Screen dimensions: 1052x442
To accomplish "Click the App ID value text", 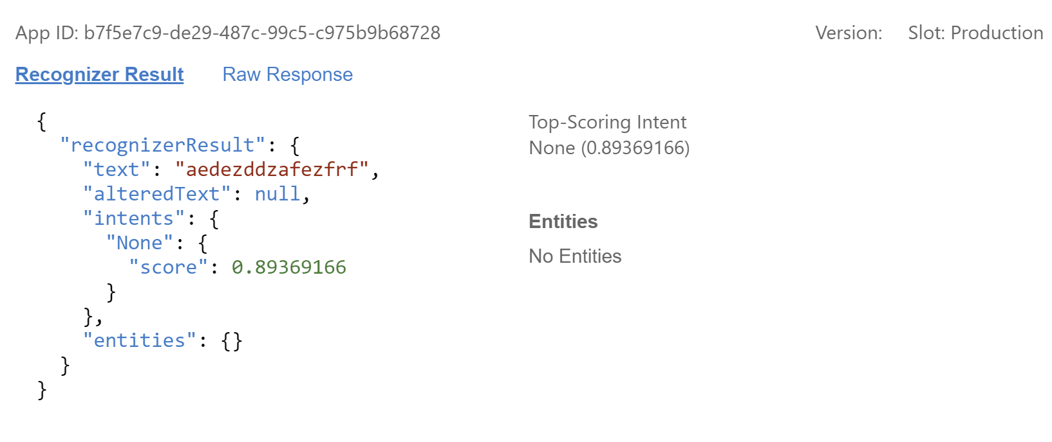I will tap(261, 32).
